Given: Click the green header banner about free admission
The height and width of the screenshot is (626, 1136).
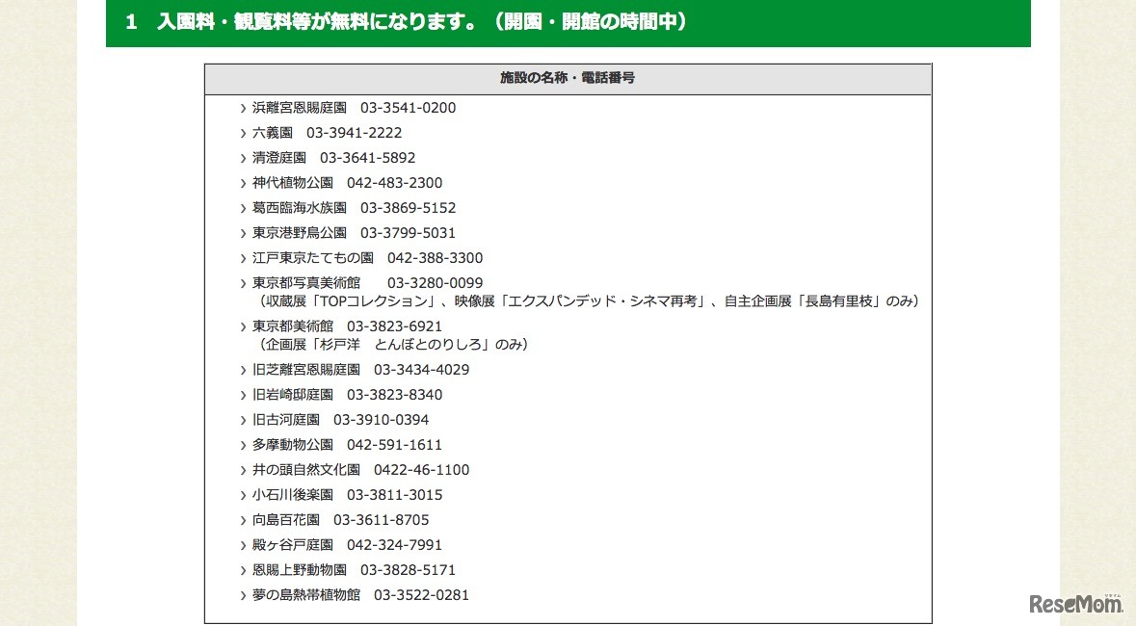Looking at the screenshot, I should point(568,23).
